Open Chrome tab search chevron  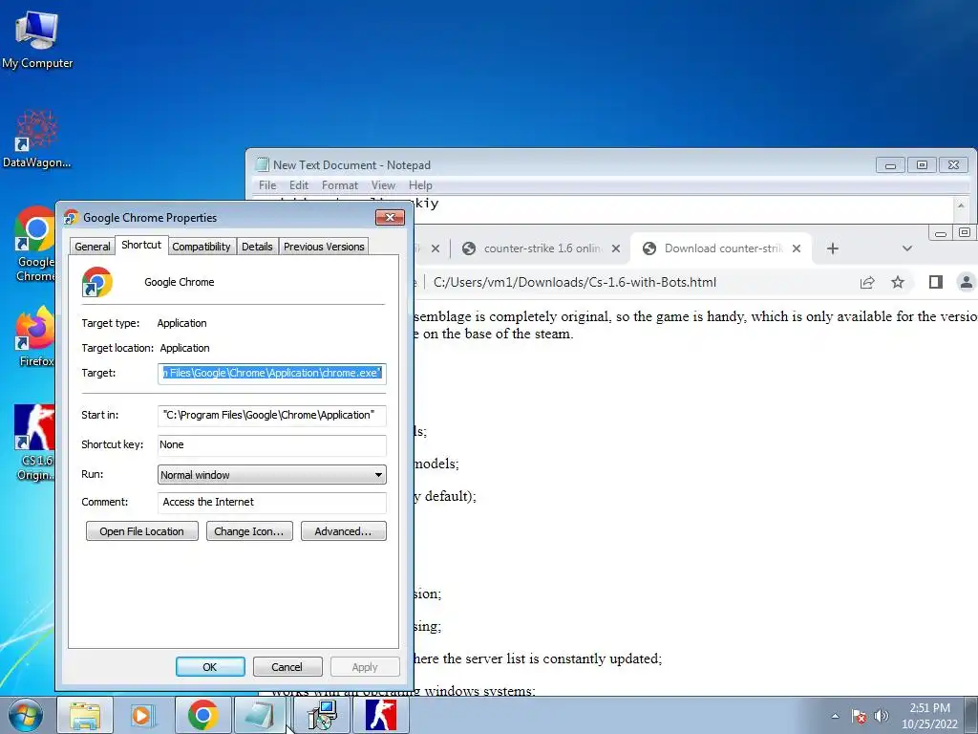click(907, 248)
